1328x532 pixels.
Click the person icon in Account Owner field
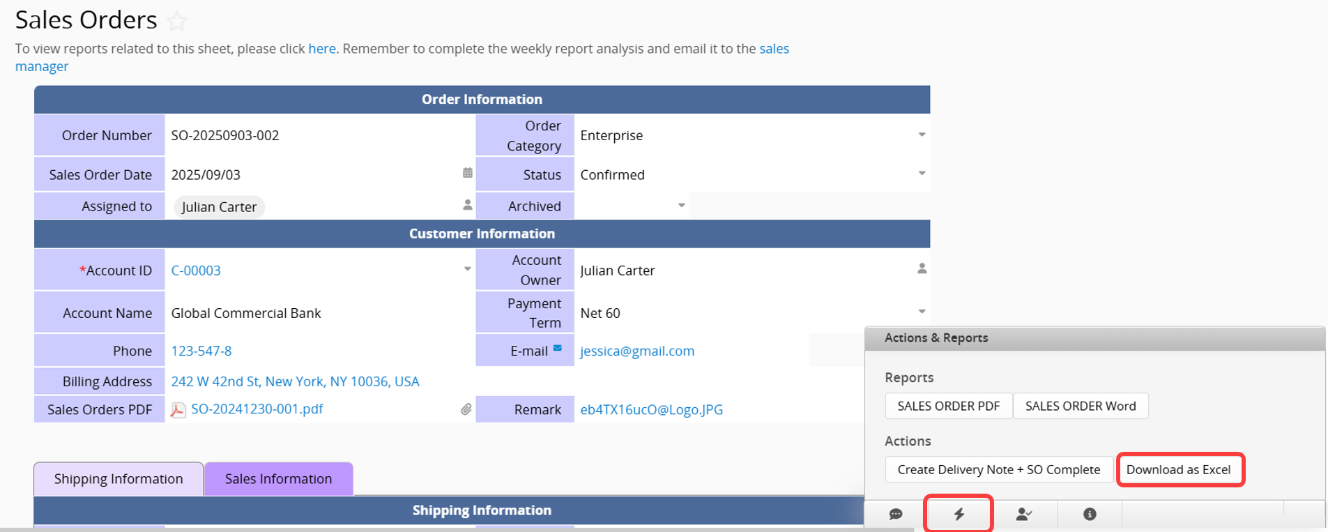pos(922,268)
